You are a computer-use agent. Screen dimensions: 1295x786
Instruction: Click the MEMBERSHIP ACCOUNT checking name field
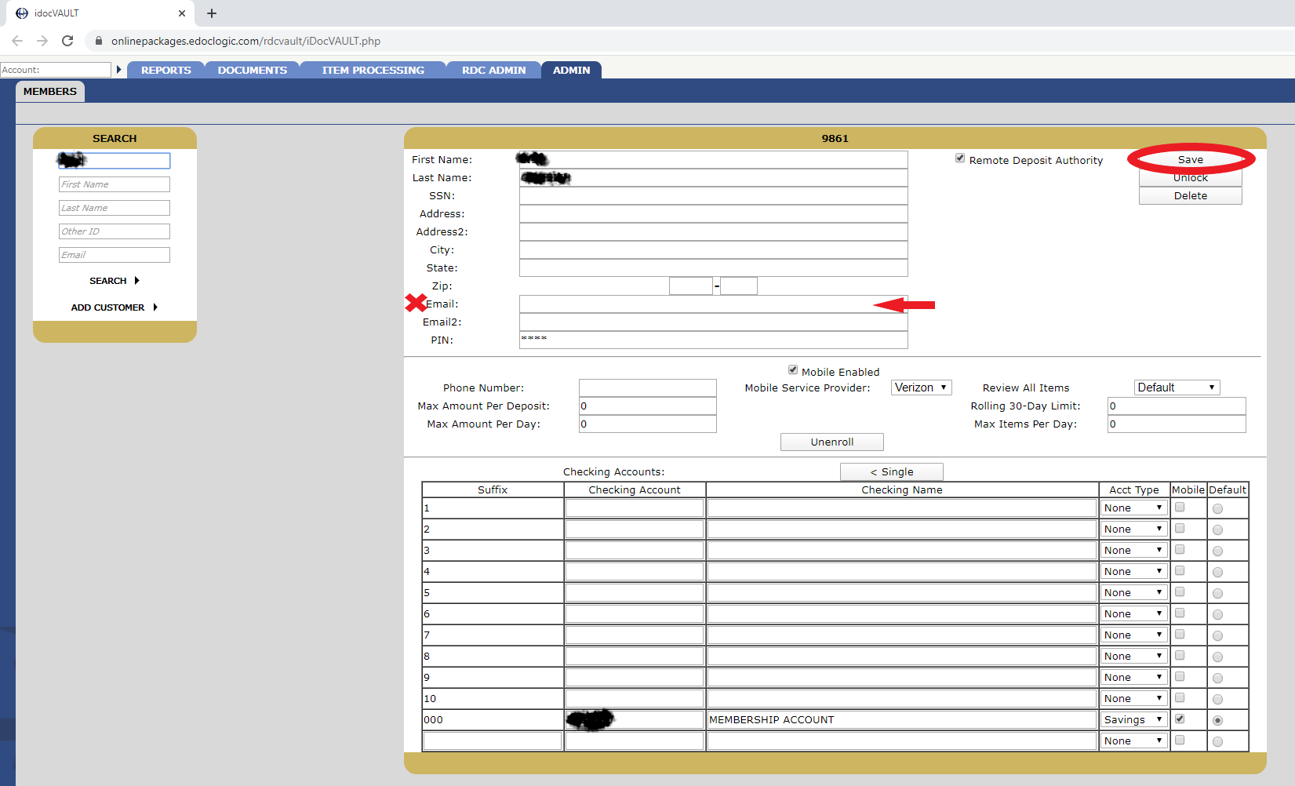point(902,720)
